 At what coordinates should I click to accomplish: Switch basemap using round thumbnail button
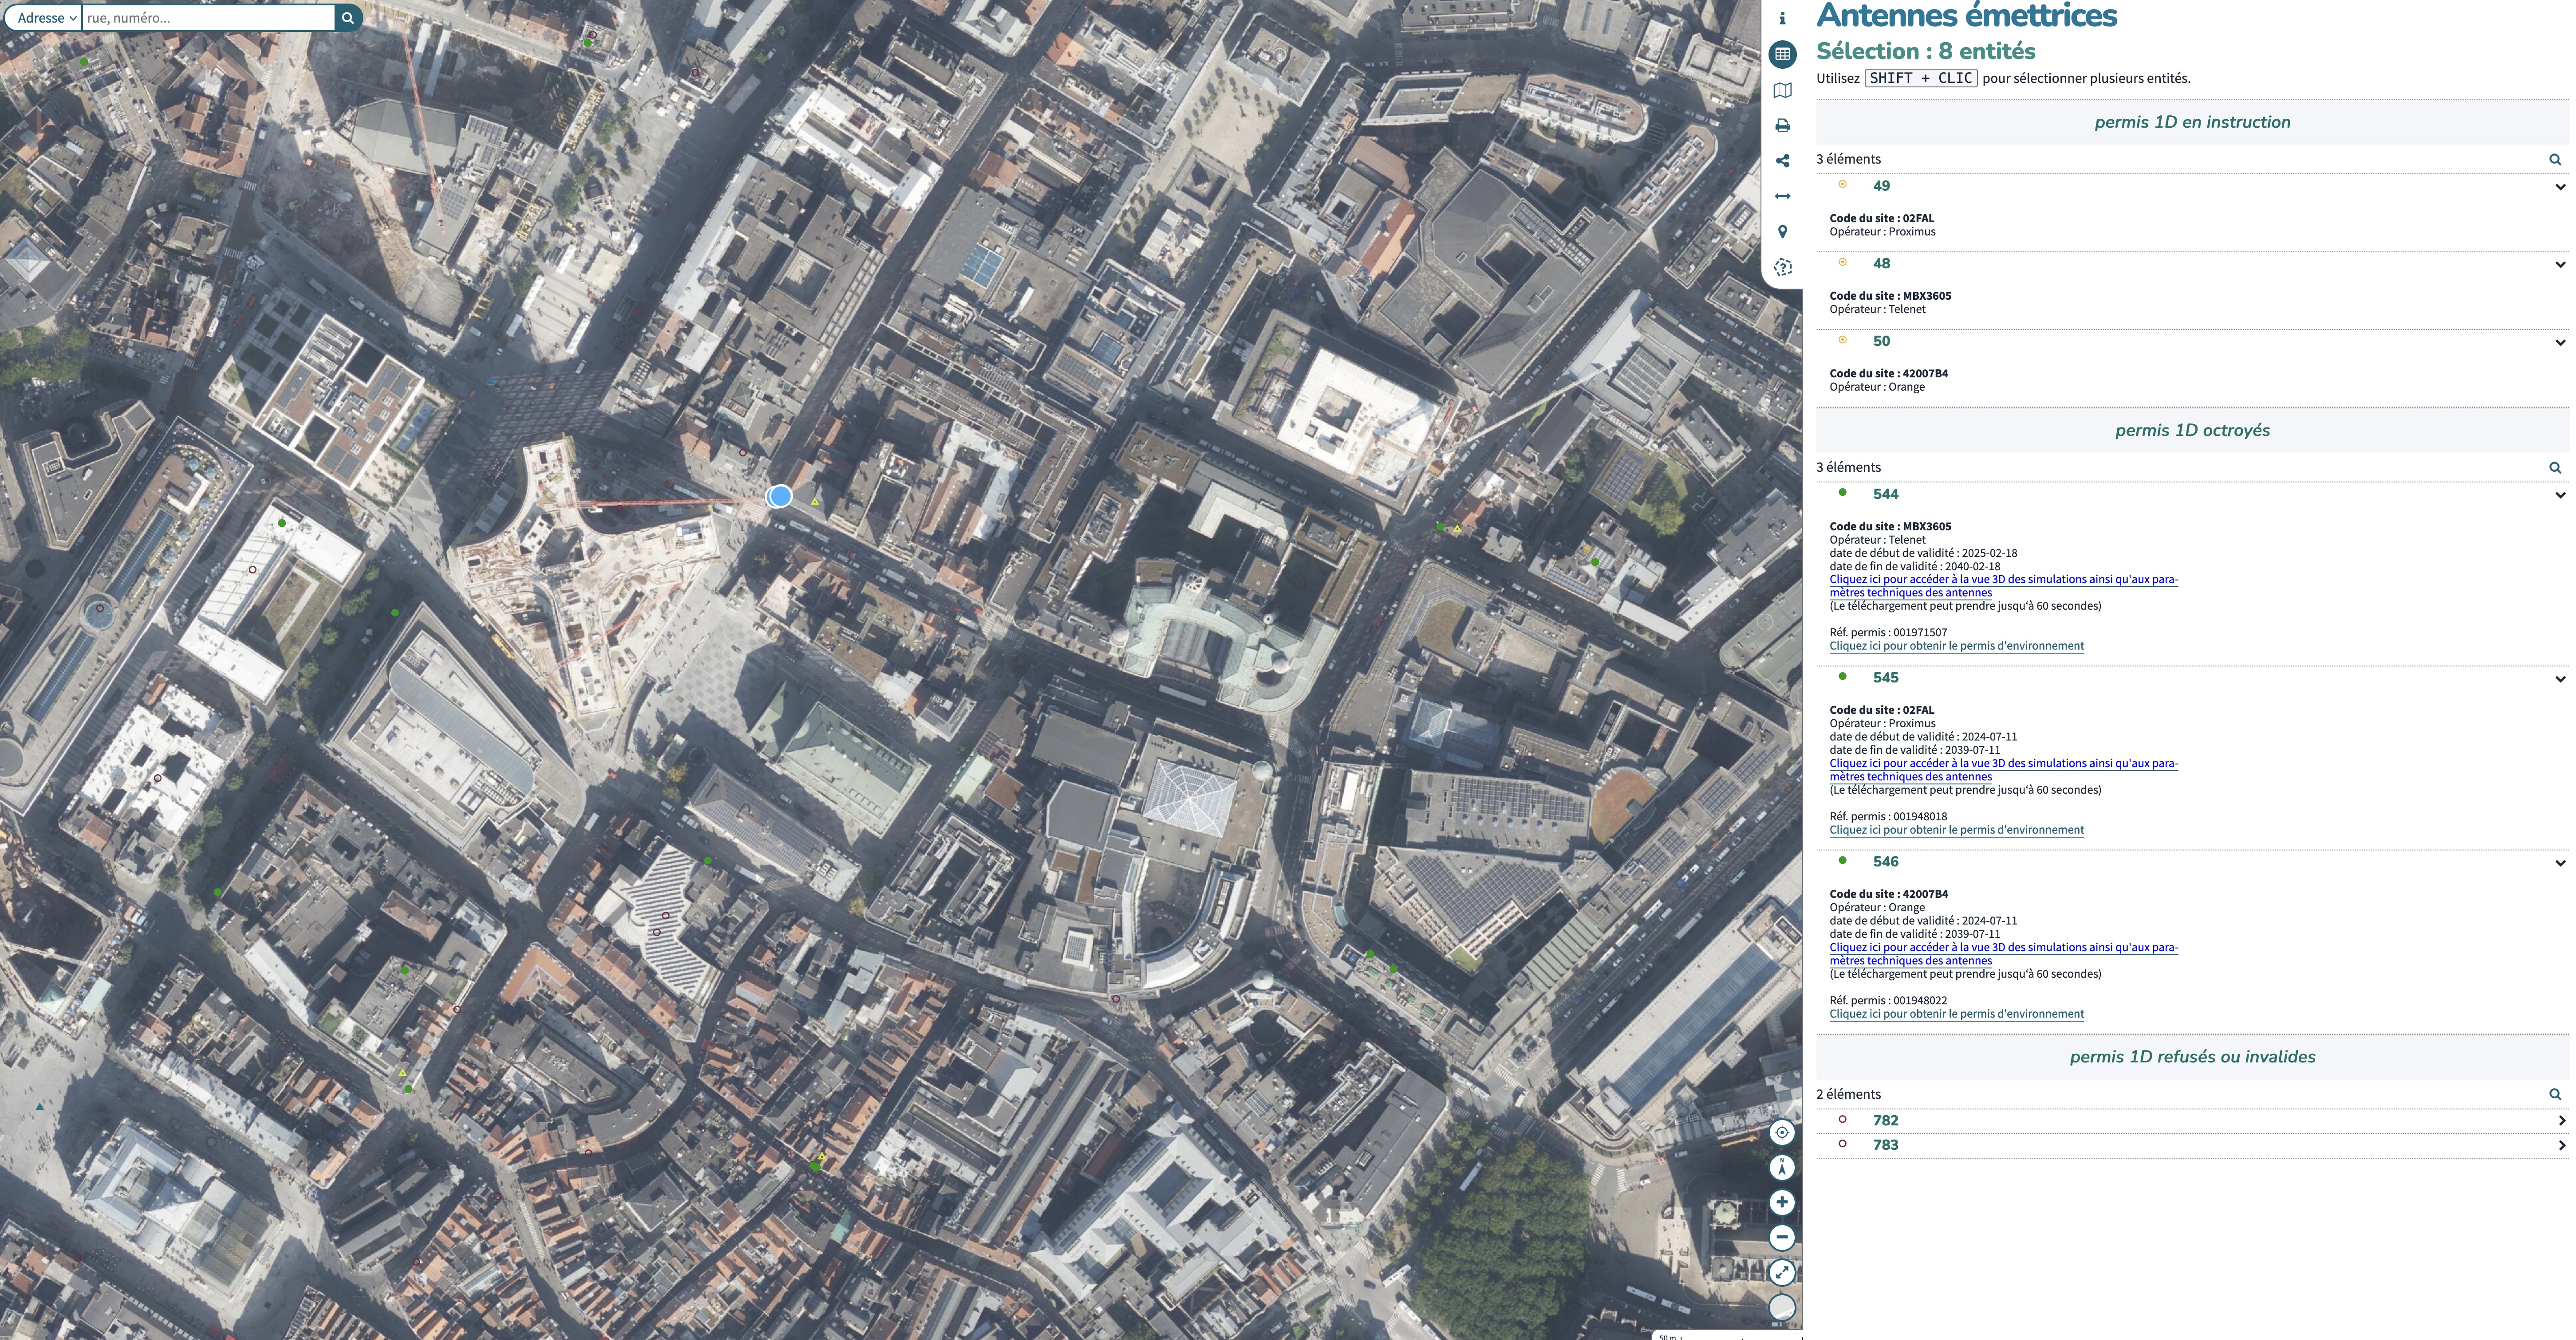[x=1782, y=1307]
